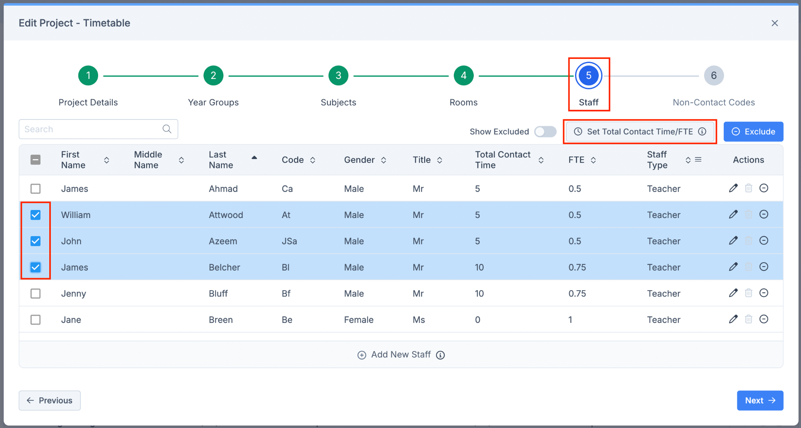This screenshot has height=428, width=801.
Task: Edit William Attwood with pencil icon
Action: pos(733,214)
